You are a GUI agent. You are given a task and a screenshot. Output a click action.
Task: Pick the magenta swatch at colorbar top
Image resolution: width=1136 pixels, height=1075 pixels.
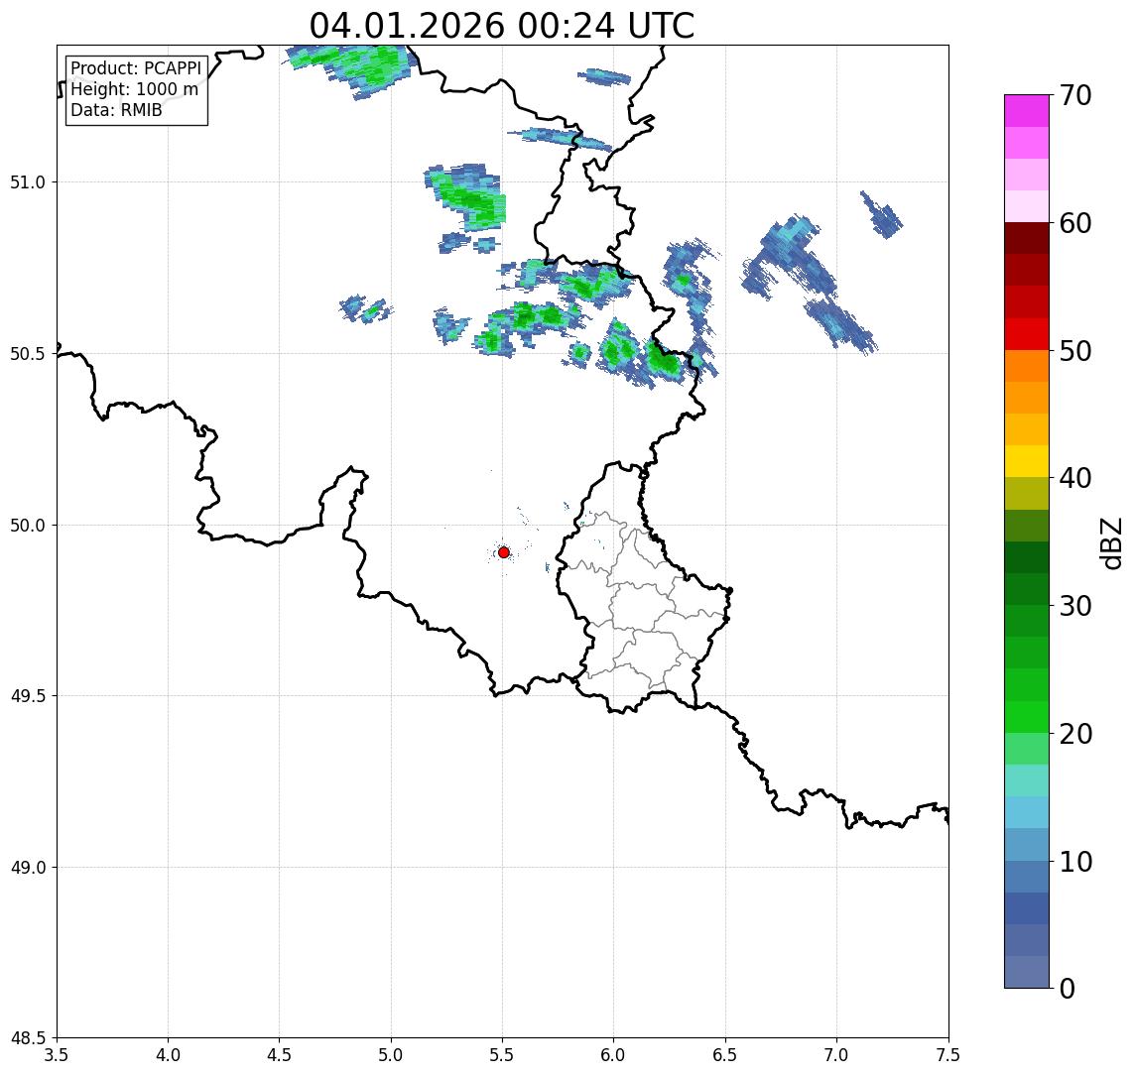(1027, 111)
